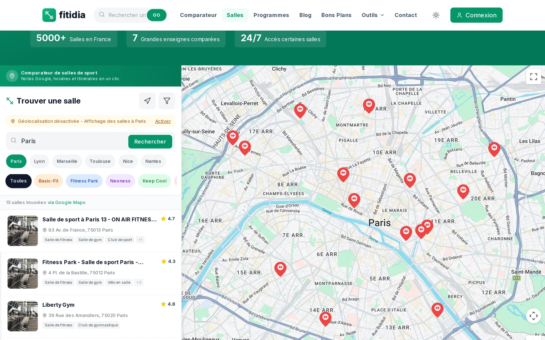Click the Rechercher button

tap(150, 141)
